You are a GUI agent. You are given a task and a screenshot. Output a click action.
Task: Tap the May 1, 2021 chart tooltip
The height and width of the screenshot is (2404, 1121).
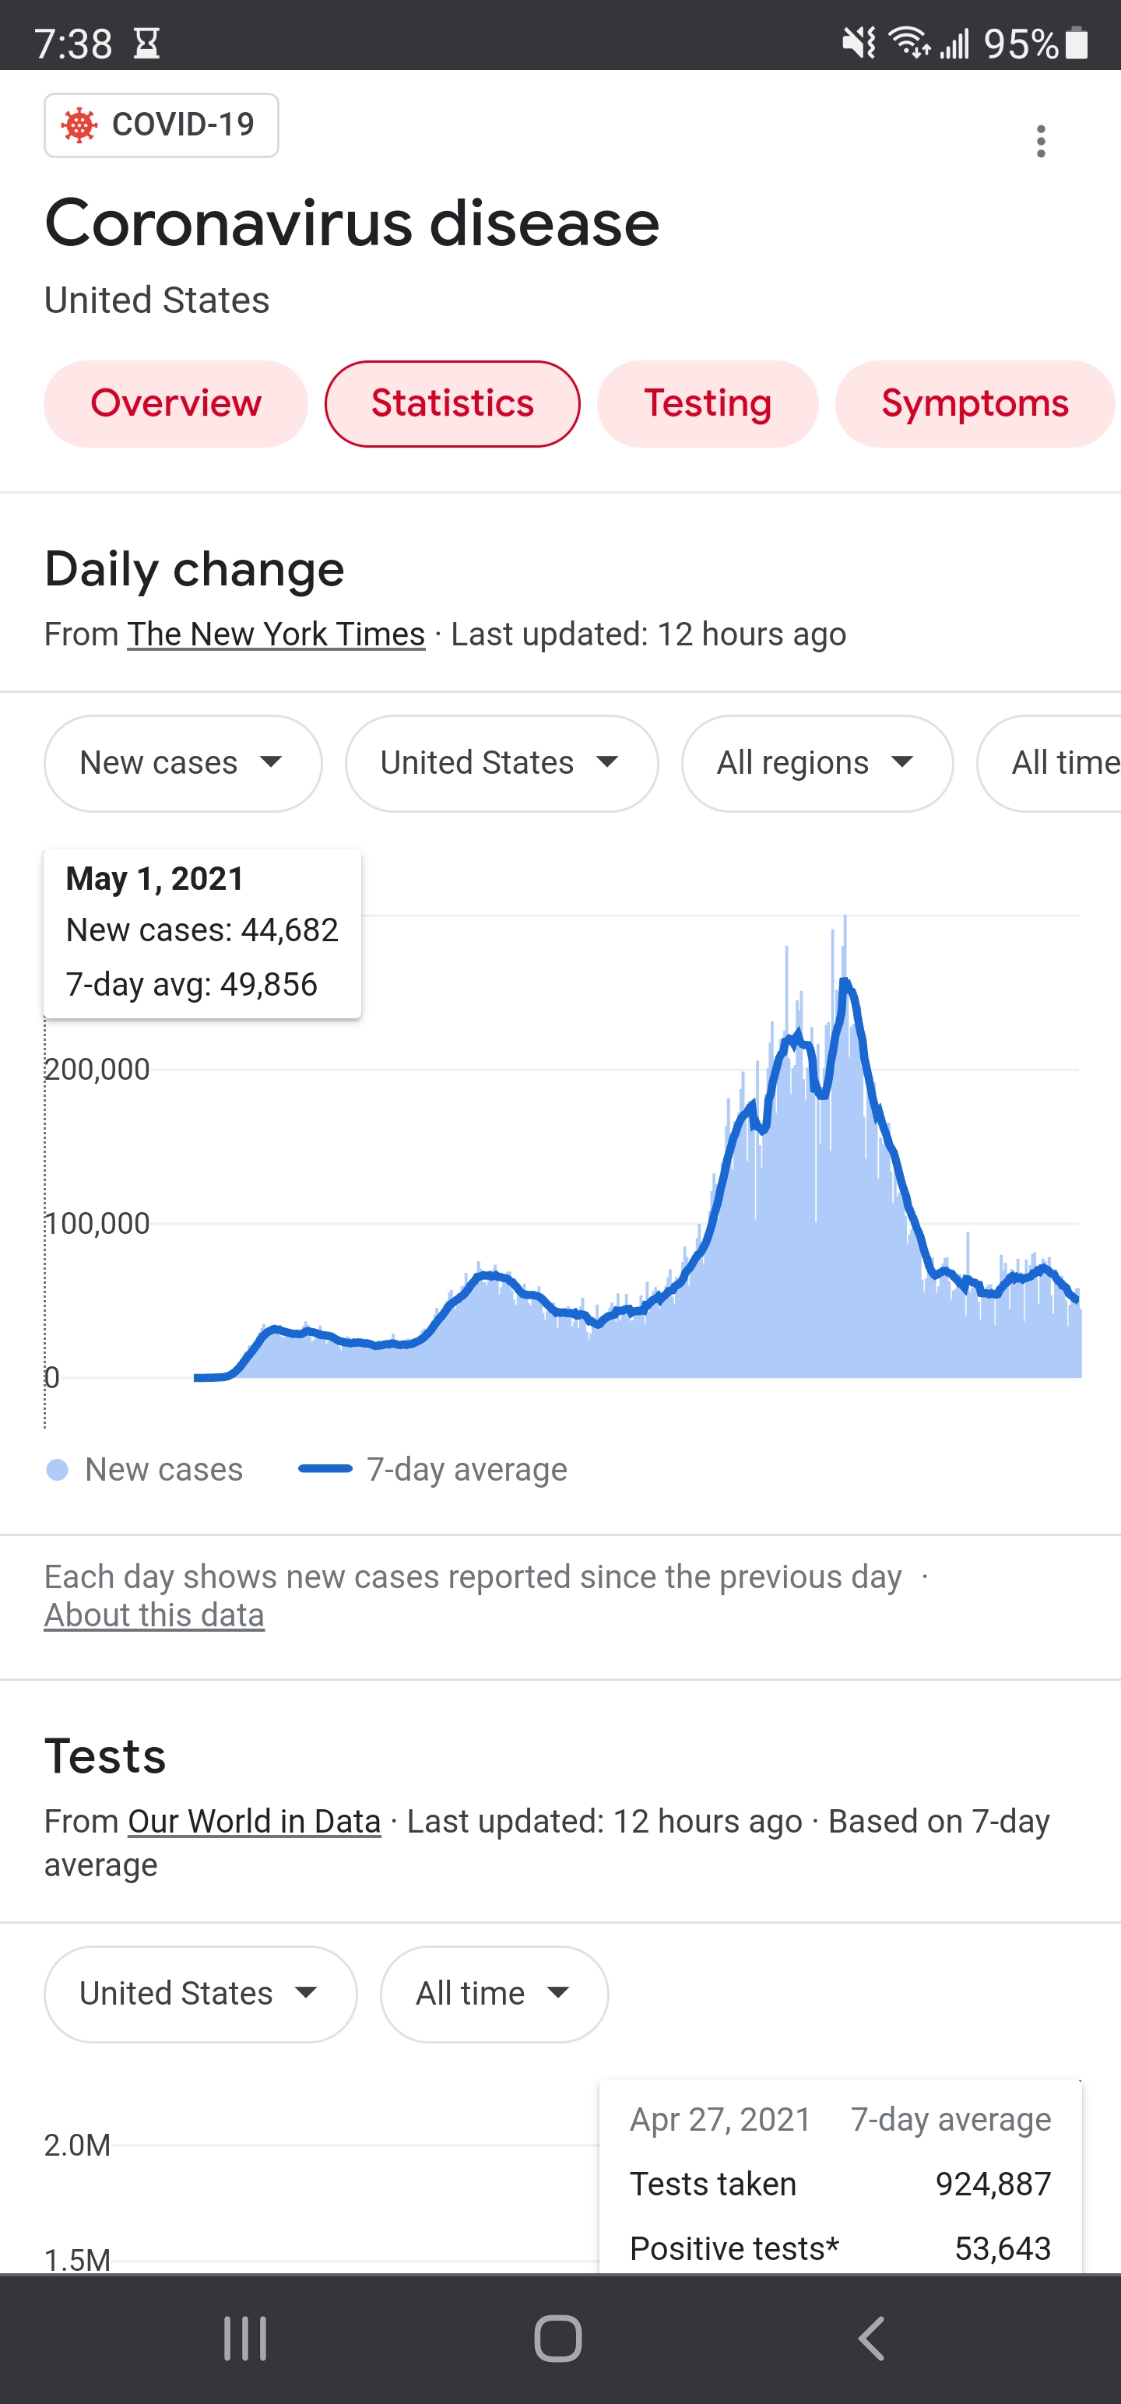tap(202, 933)
